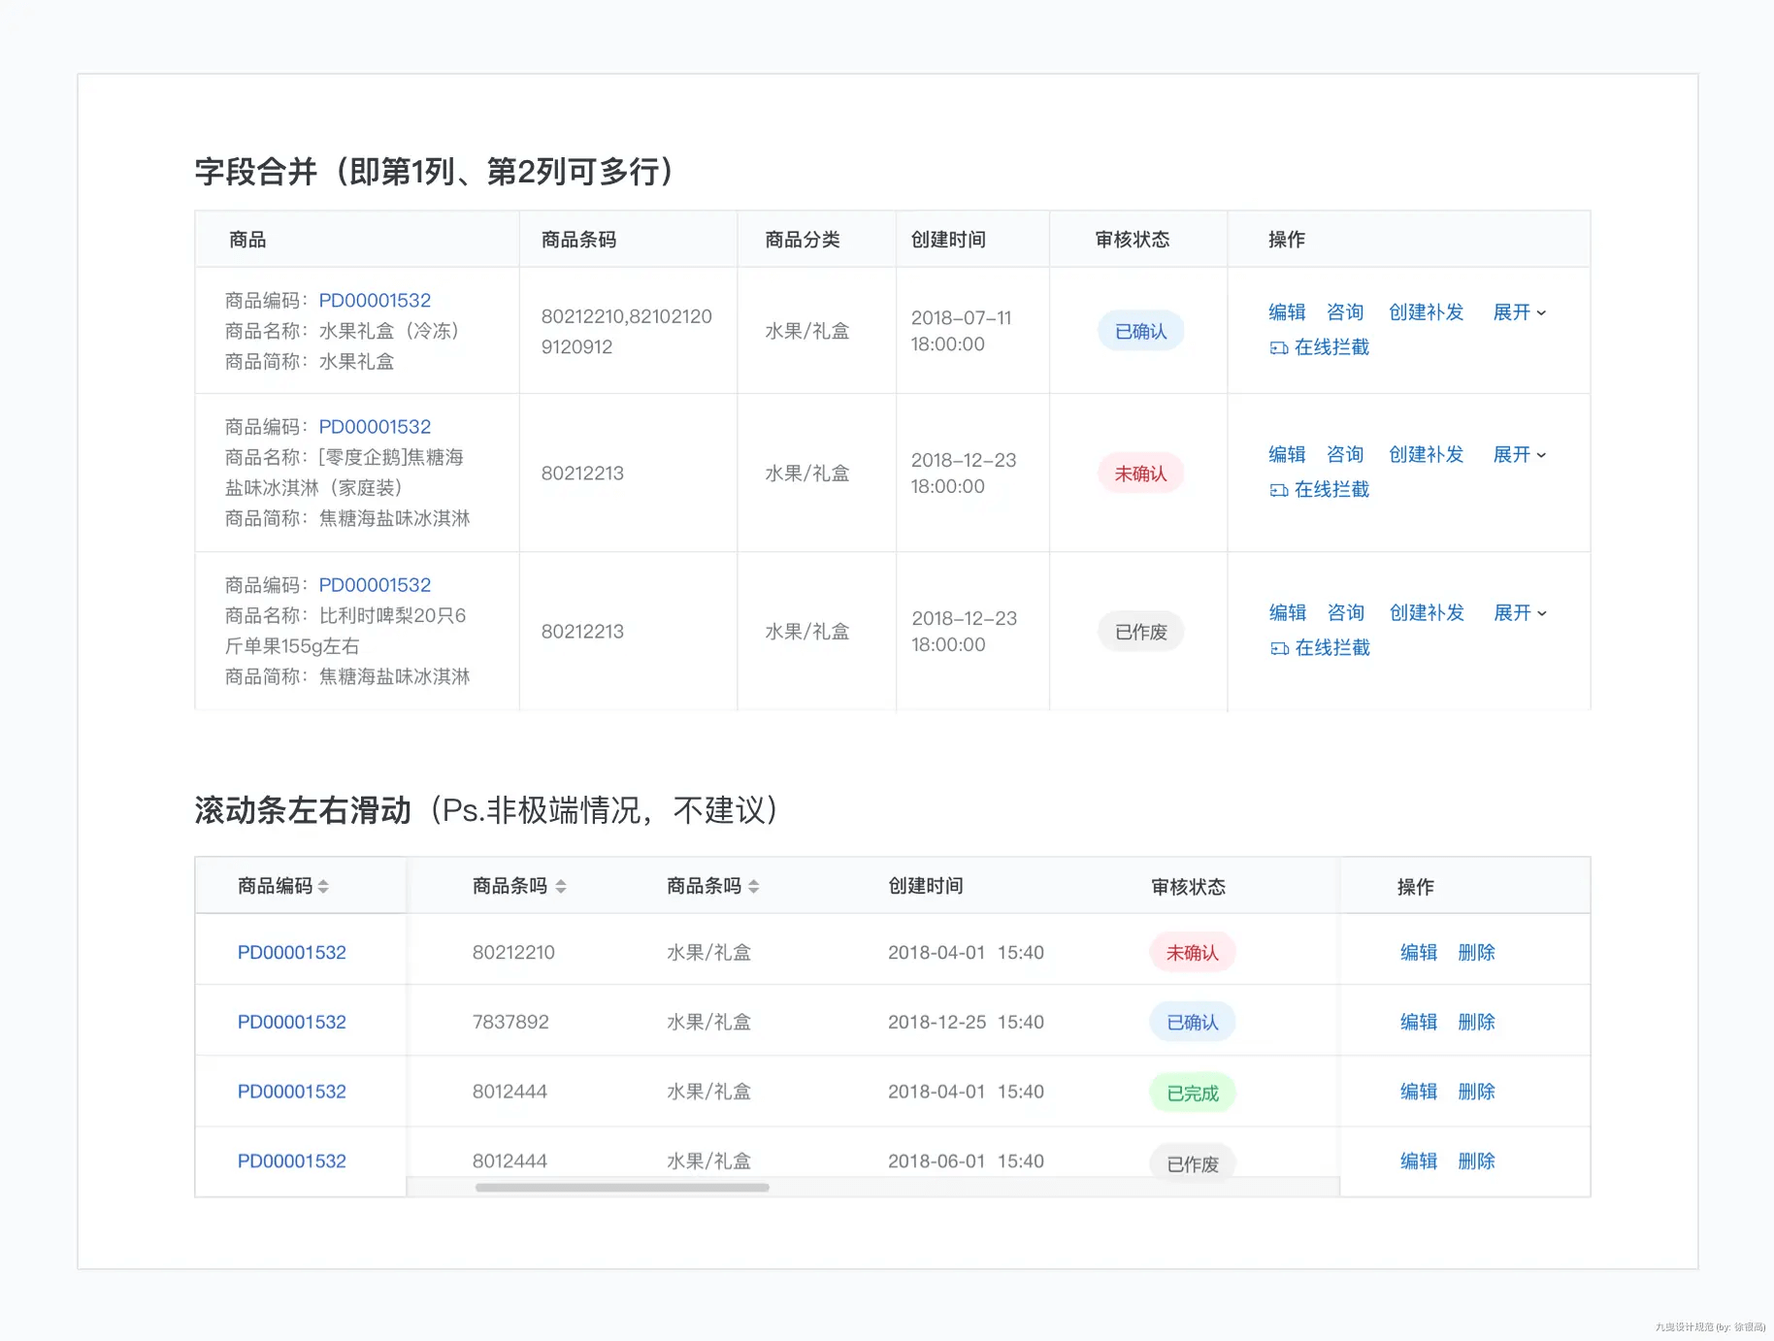Click 商品简称: 水果礼盒 text
Viewport: 1774px width, 1341px height.
pyautogui.click(x=310, y=362)
